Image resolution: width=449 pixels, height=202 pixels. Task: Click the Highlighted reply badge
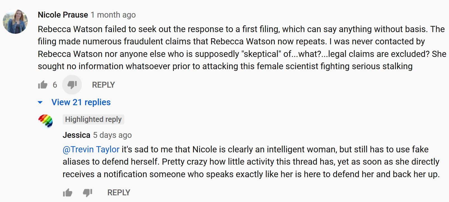pyautogui.click(x=93, y=119)
